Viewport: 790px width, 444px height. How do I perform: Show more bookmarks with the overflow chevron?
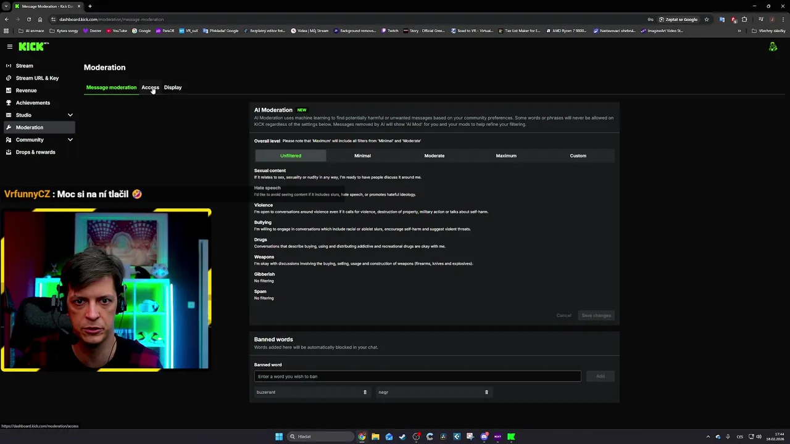739,30
